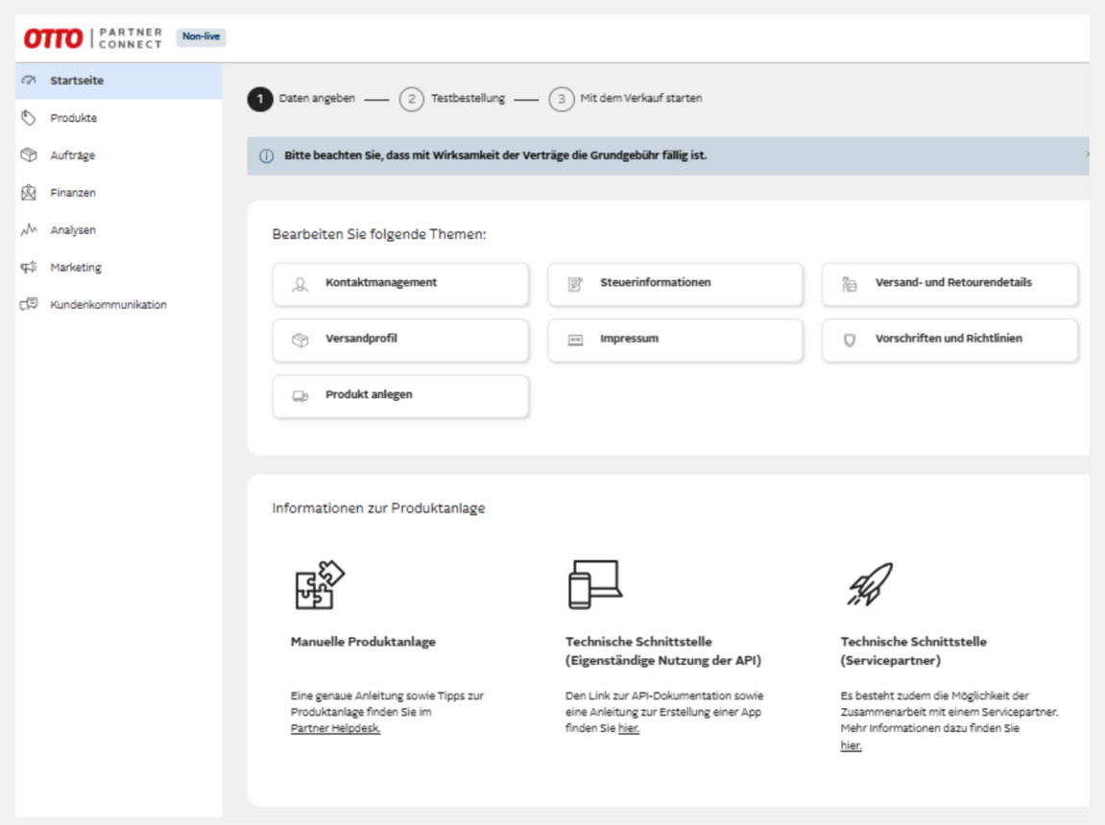The height and width of the screenshot is (825, 1105).
Task: Select the Produkte icon in the sidebar
Action: [x=30, y=118]
